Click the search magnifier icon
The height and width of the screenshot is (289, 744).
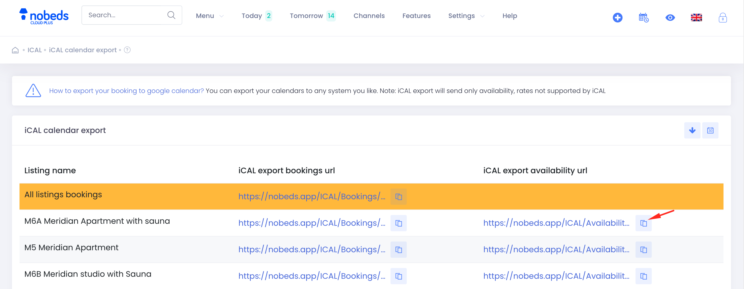point(171,15)
